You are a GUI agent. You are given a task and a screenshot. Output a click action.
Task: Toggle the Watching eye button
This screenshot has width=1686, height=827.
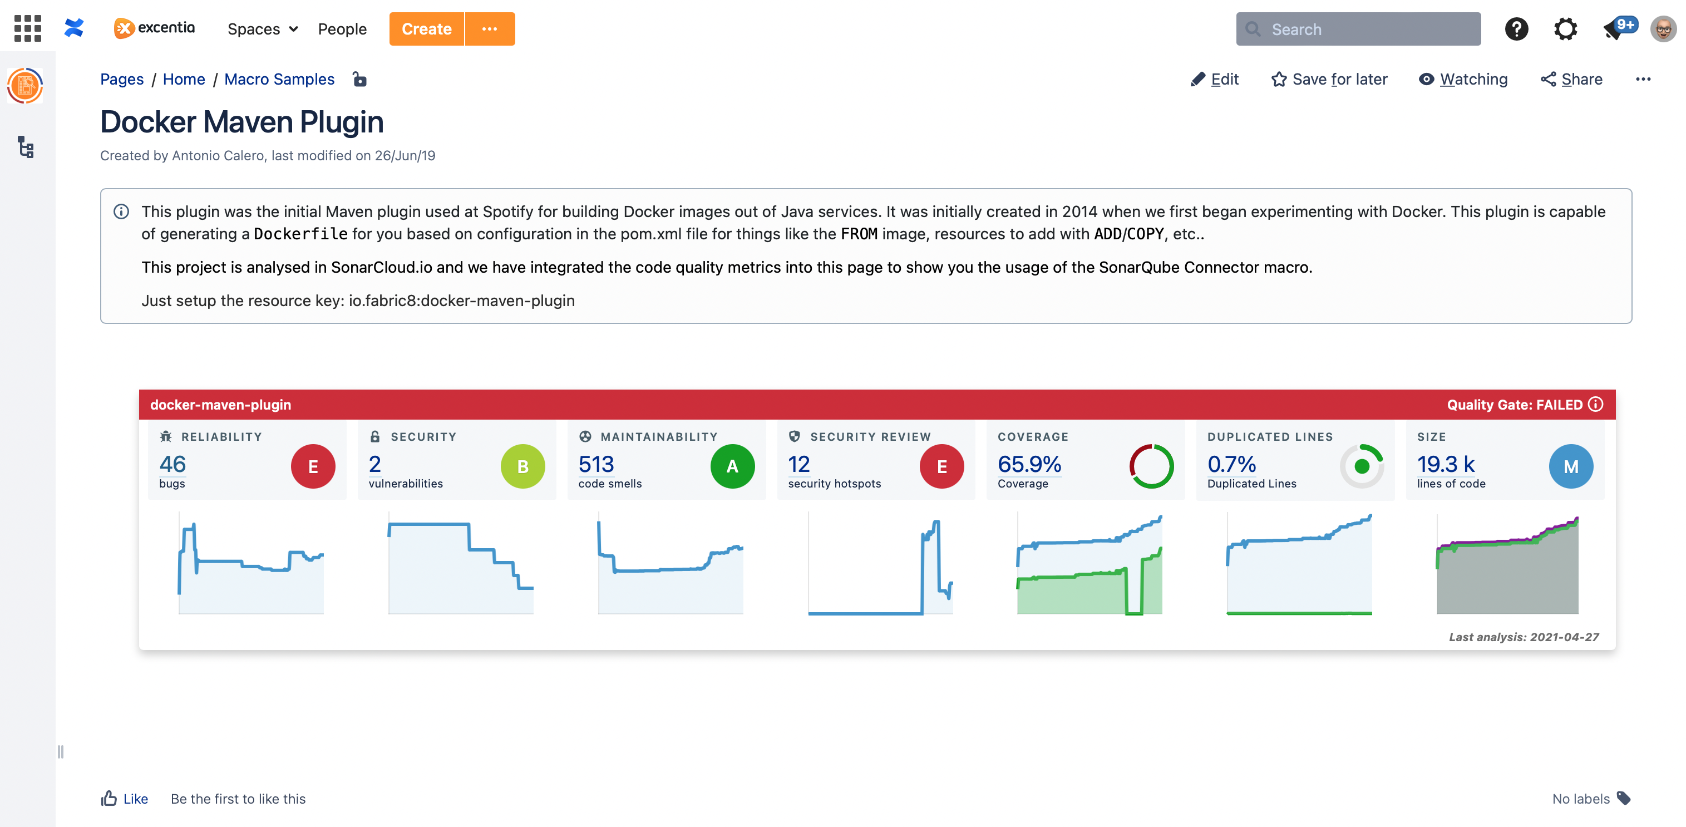(x=1463, y=79)
